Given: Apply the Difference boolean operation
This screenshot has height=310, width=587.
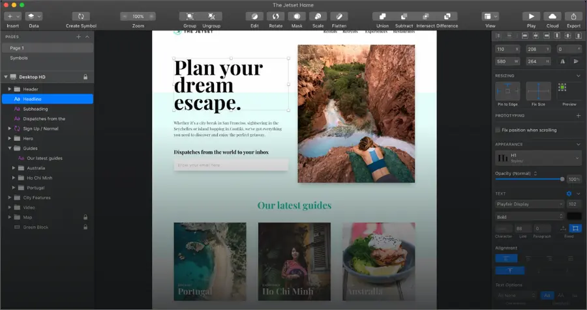Looking at the screenshot, I should [447, 16].
